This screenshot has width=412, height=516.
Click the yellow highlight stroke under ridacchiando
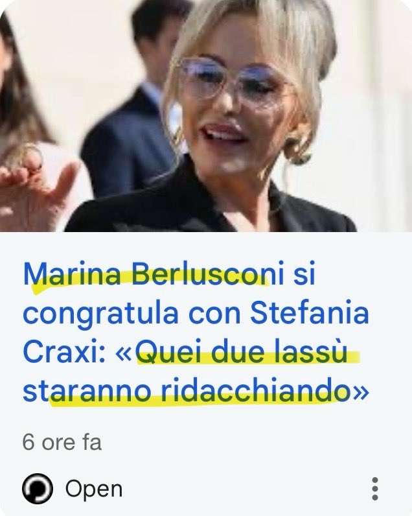(x=194, y=401)
